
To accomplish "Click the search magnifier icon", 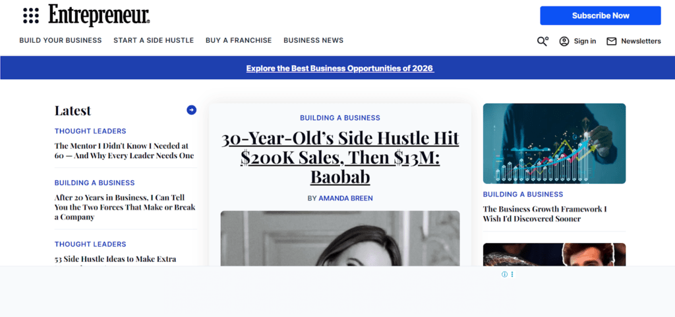I will click(543, 41).
